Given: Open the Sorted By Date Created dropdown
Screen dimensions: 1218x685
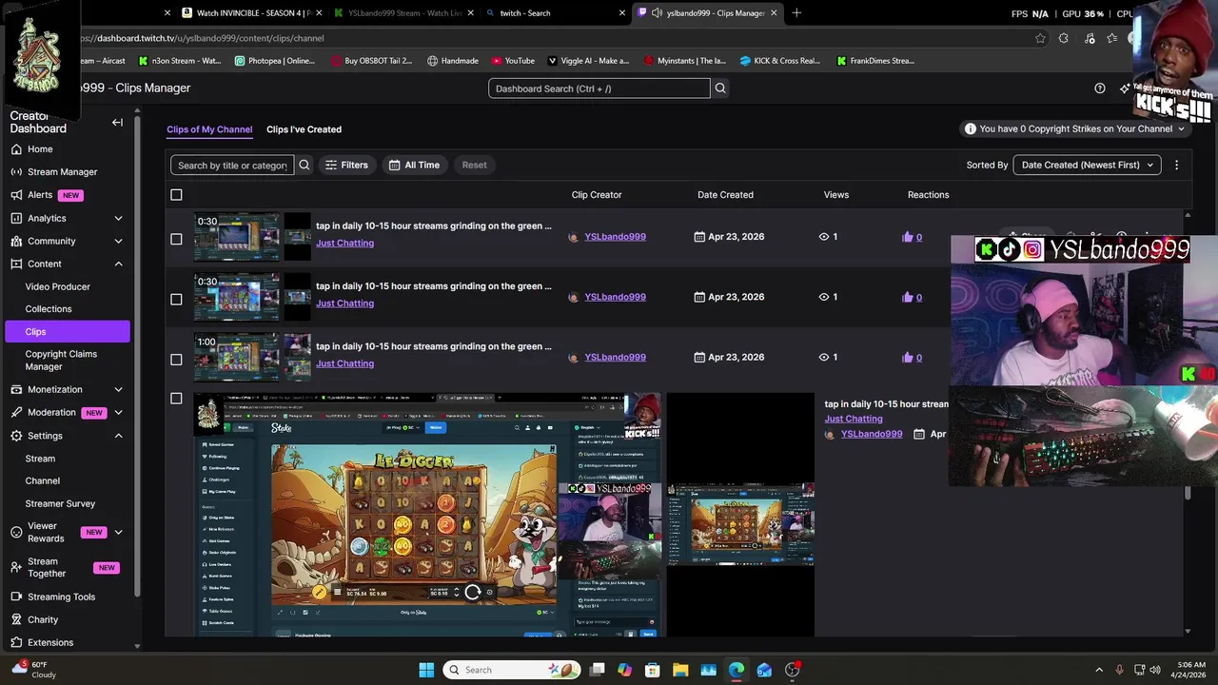Looking at the screenshot, I should (x=1087, y=165).
